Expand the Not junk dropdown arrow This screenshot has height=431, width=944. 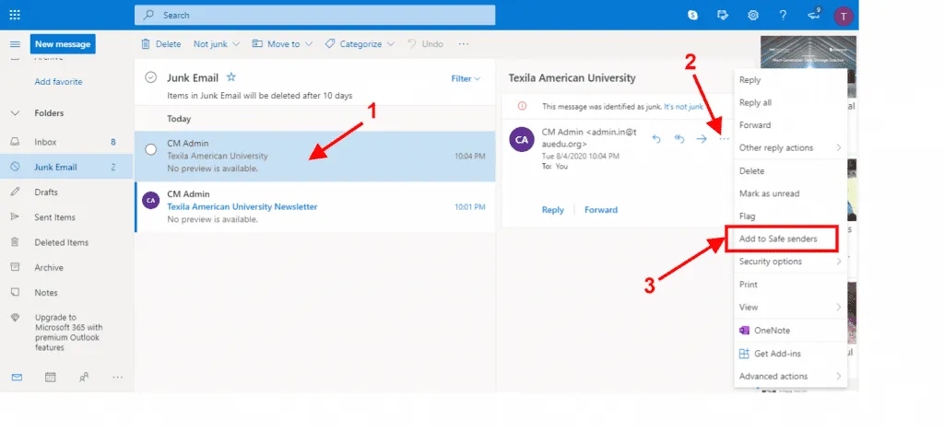point(235,44)
